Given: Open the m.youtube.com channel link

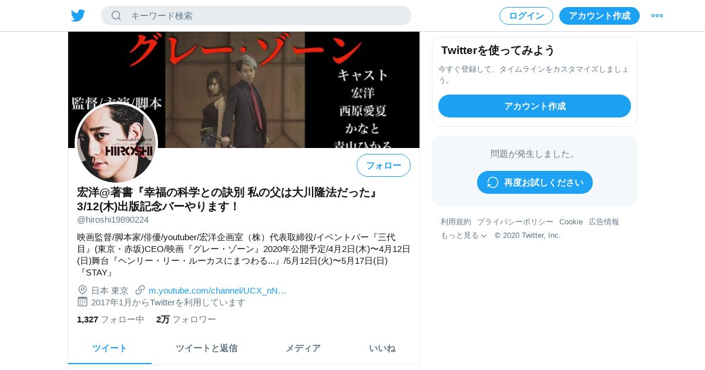Looking at the screenshot, I should click(x=217, y=290).
